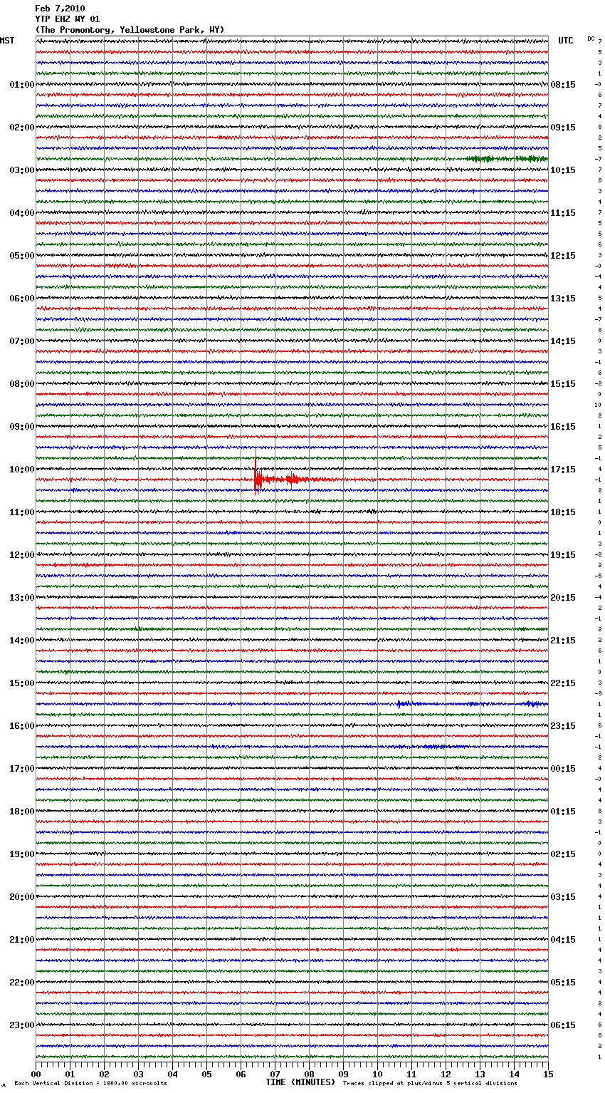Click the 16:15 UTC time label

[x=563, y=427]
